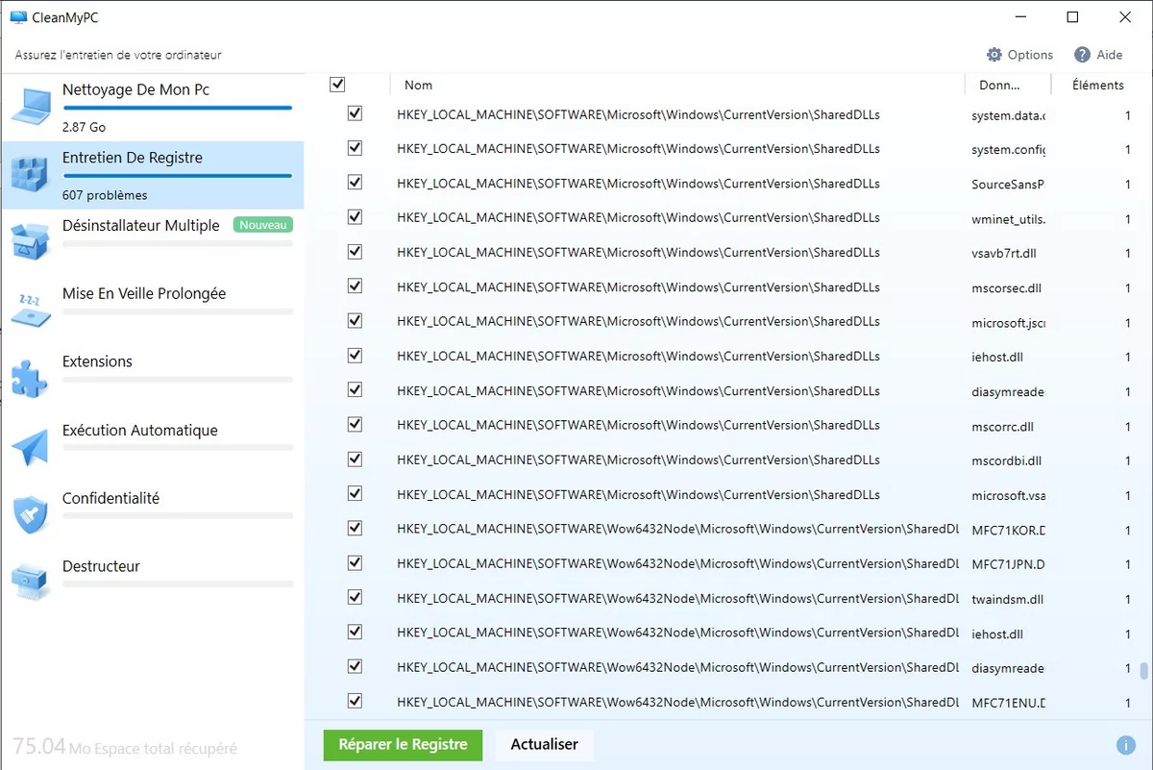The height and width of the screenshot is (770, 1153).
Task: Toggle the select-all checkbox in the header
Action: (337, 85)
